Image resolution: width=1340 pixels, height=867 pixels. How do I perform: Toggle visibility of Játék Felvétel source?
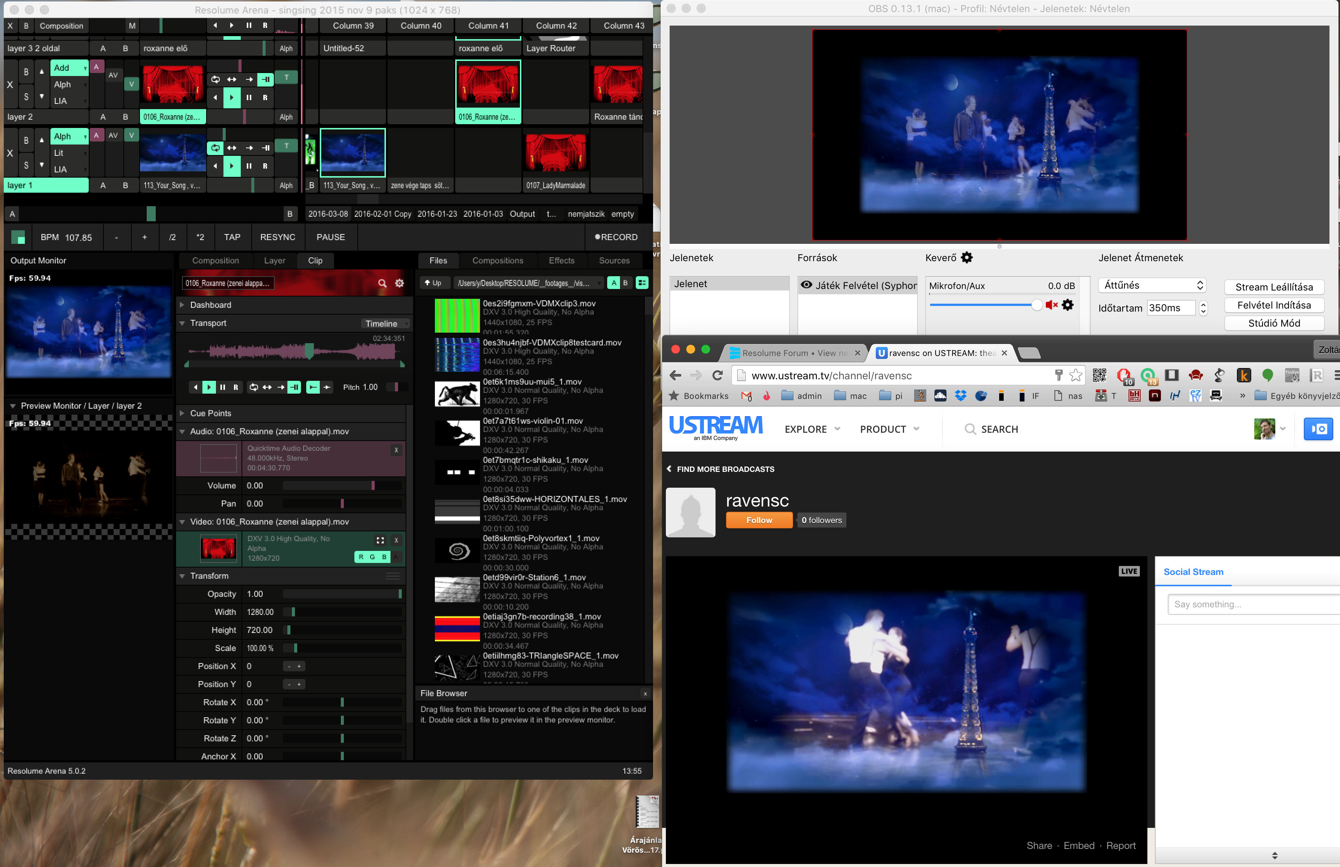coord(806,286)
